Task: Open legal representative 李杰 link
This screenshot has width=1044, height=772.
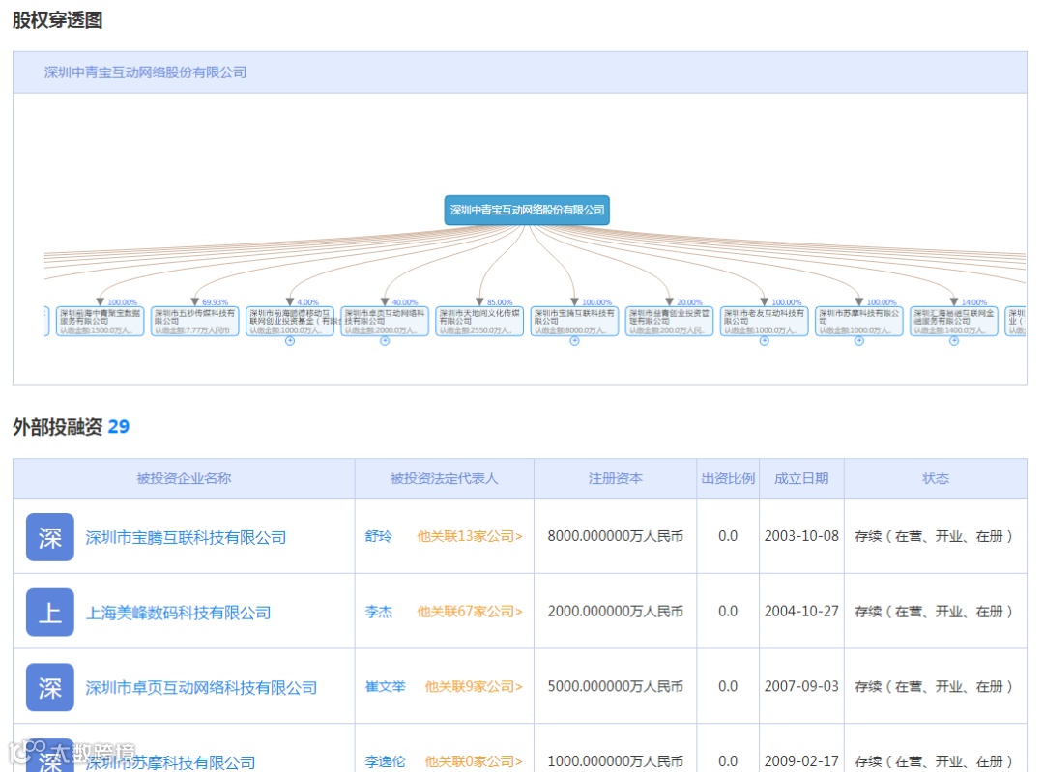Action: tap(378, 612)
